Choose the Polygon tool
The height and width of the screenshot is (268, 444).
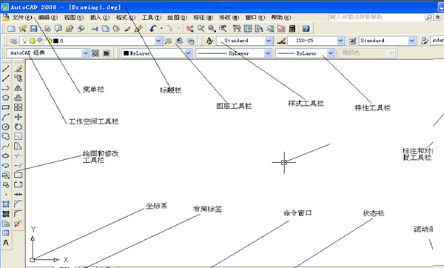click(x=6, y=98)
